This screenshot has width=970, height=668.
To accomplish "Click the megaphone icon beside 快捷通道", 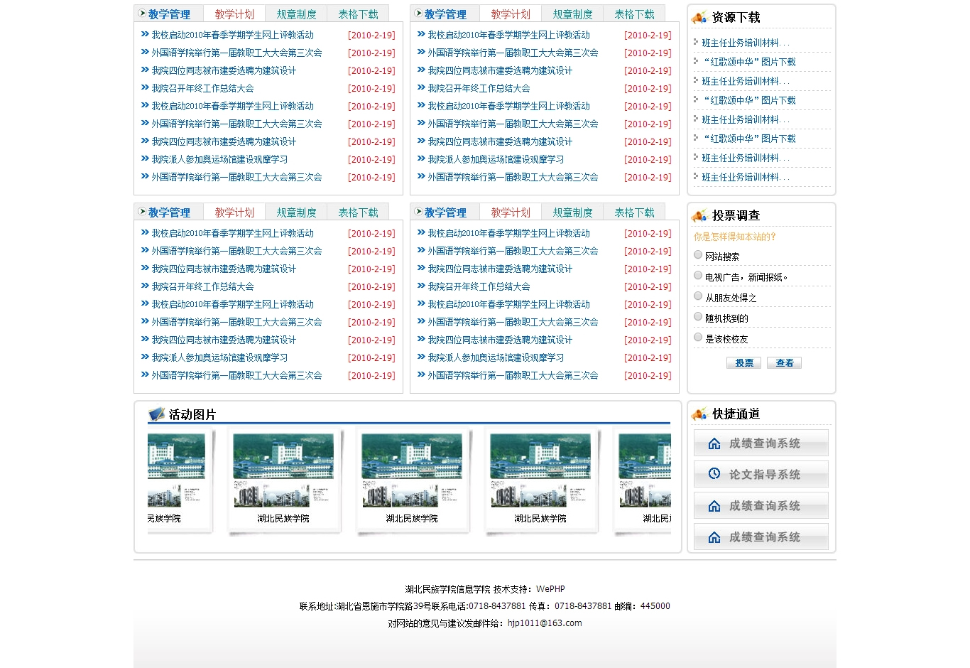I will click(699, 414).
